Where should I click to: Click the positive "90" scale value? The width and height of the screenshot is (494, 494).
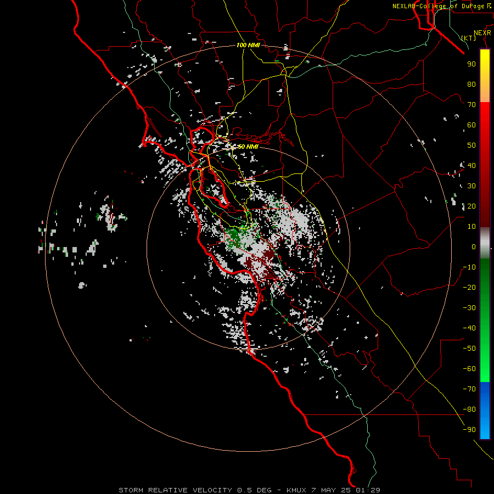(x=471, y=64)
